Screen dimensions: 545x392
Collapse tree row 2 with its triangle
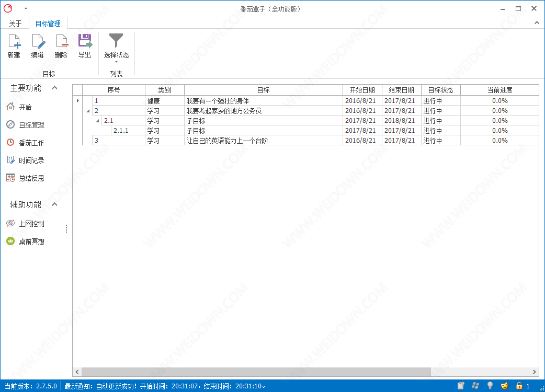coord(88,111)
